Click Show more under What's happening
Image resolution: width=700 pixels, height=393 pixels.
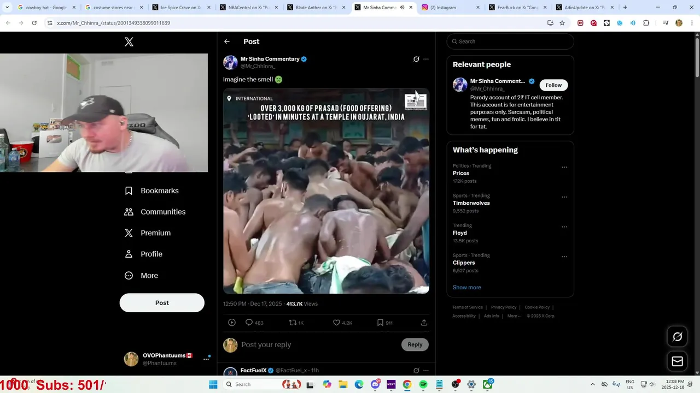(466, 287)
